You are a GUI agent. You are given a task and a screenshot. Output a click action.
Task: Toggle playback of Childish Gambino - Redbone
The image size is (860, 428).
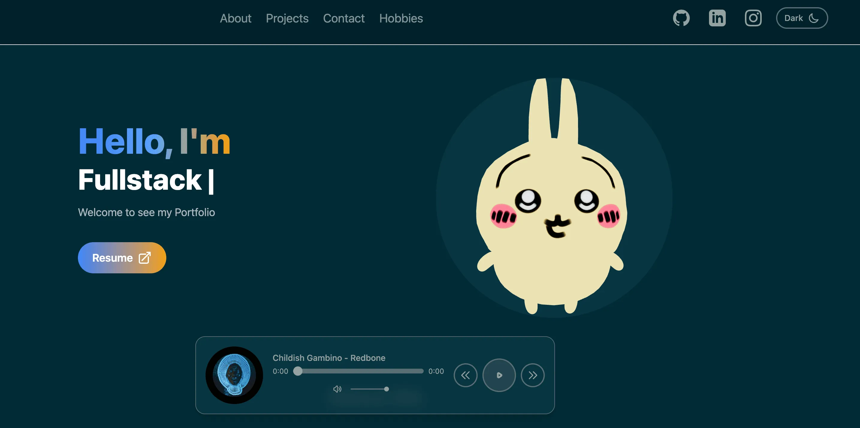(x=499, y=375)
